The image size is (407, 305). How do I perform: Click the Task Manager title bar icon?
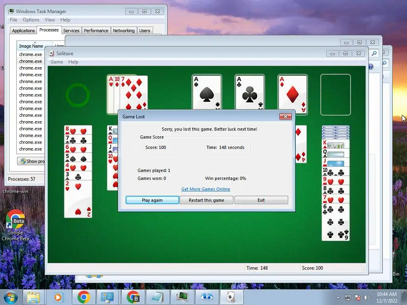[11, 12]
